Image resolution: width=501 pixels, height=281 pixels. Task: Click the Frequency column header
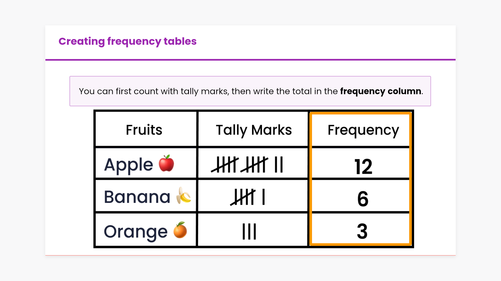click(x=363, y=130)
